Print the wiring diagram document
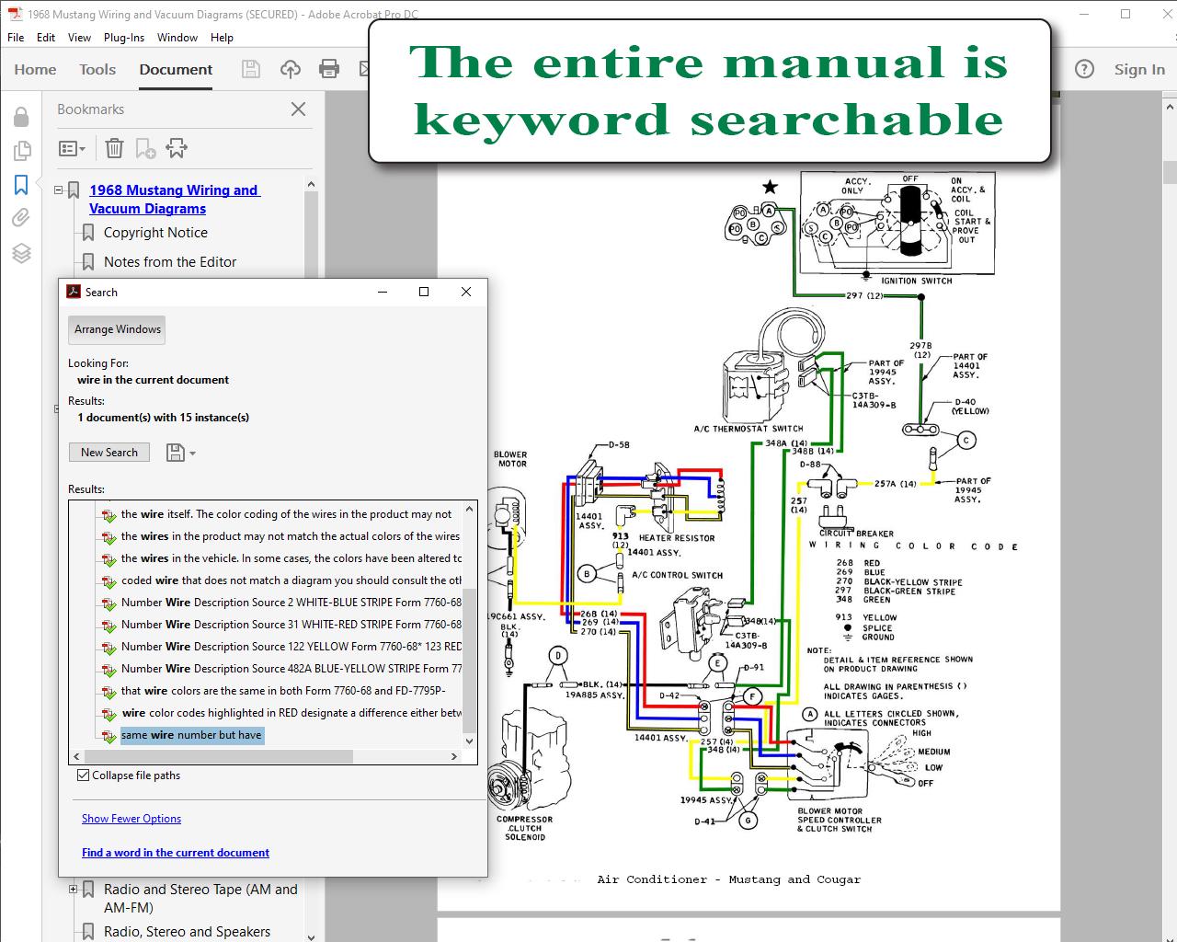This screenshot has height=942, width=1177. (329, 69)
